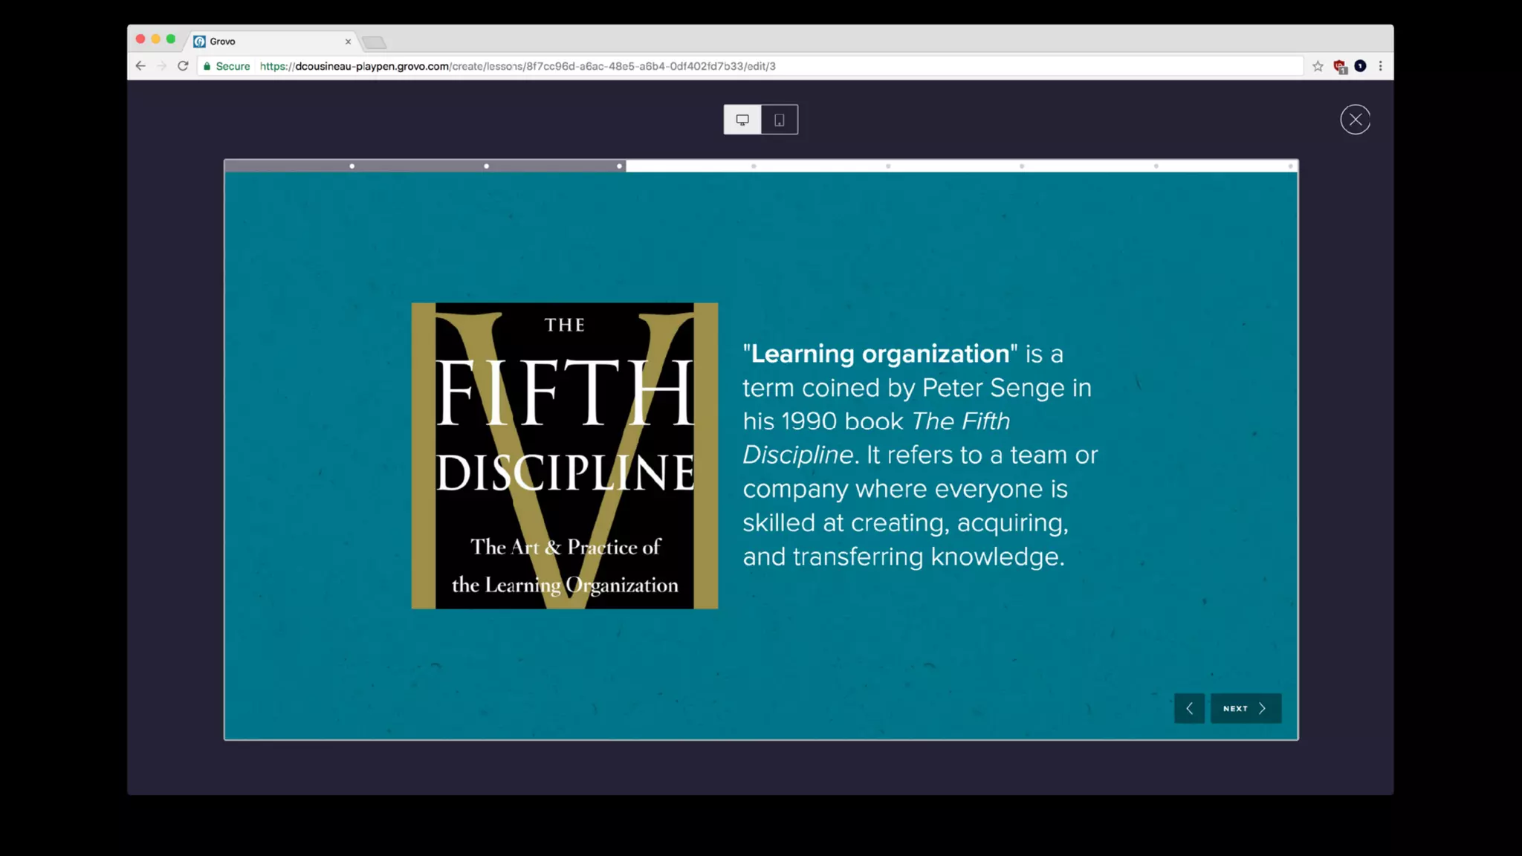Screen dimensions: 1522x856
Task: Click the Secure lock site info
Action: [227, 66]
